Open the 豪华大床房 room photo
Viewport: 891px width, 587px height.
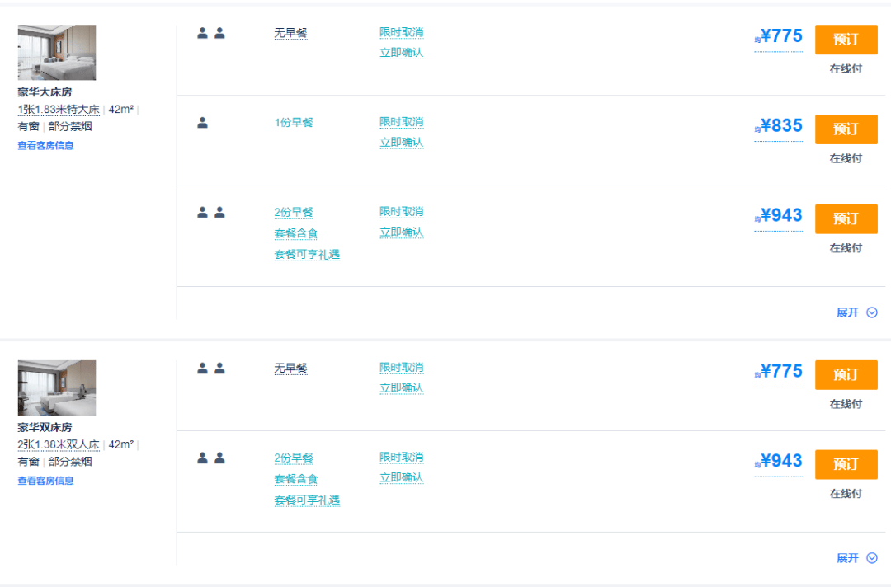[57, 52]
